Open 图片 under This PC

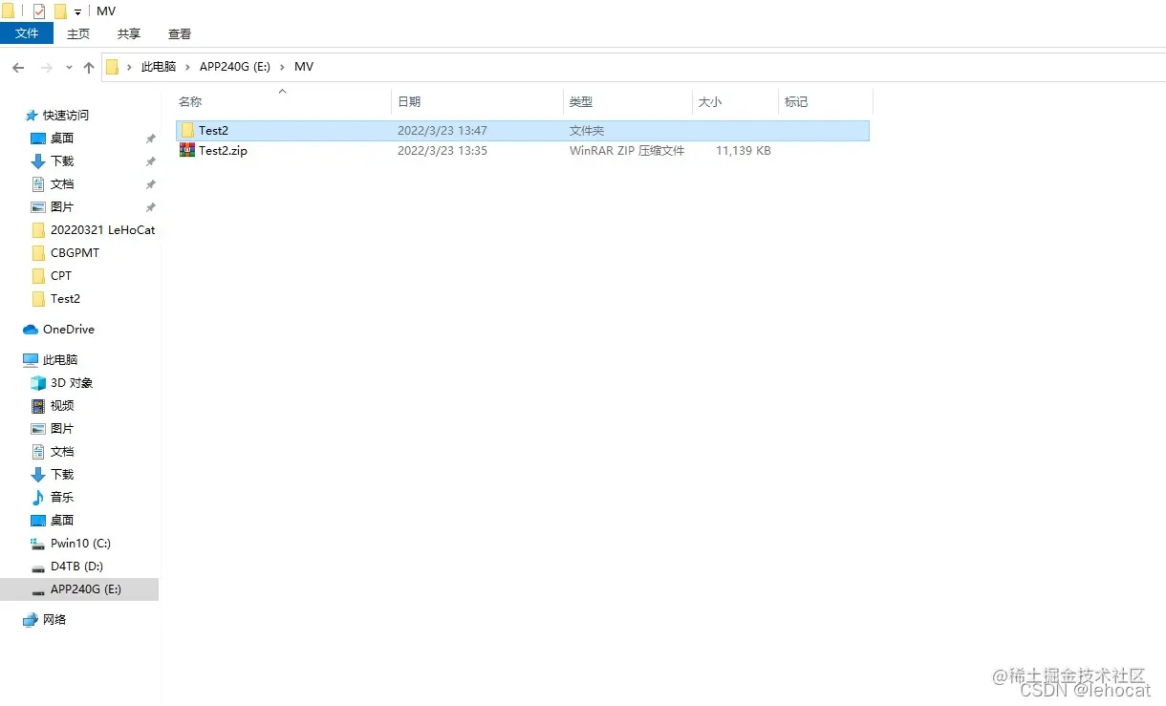(x=62, y=428)
